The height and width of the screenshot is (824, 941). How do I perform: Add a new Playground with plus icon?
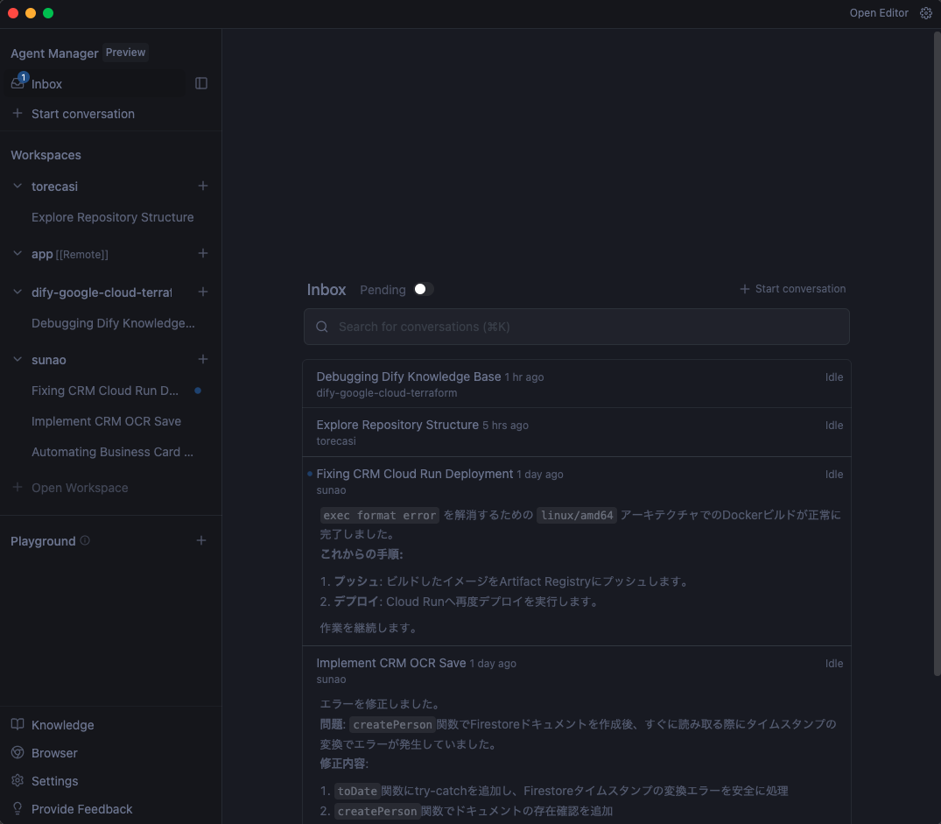pyautogui.click(x=201, y=540)
